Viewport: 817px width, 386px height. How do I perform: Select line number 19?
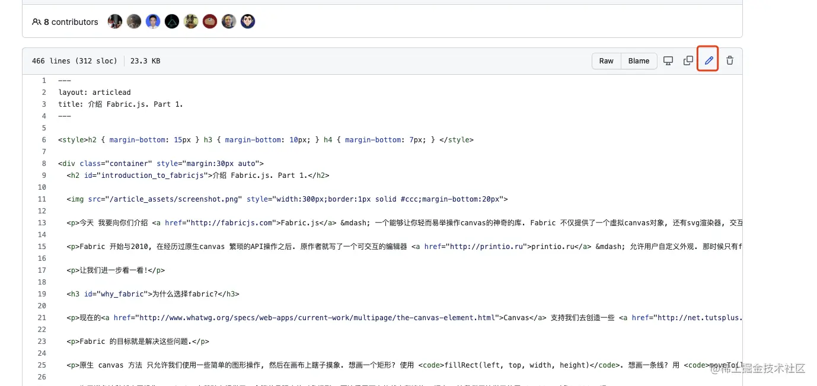click(42, 294)
